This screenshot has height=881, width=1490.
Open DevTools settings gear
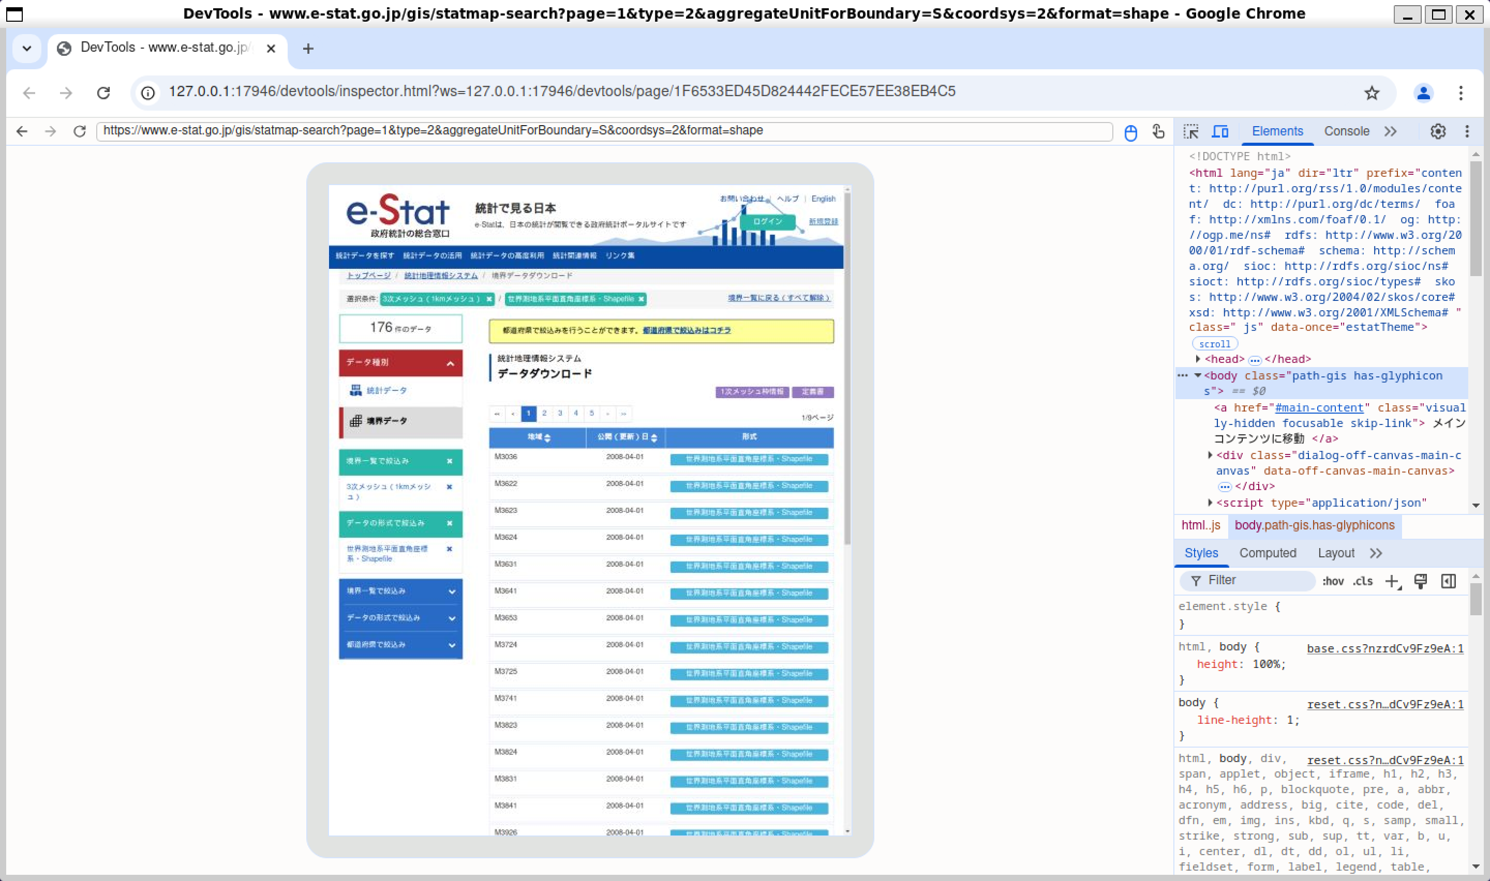coord(1438,131)
